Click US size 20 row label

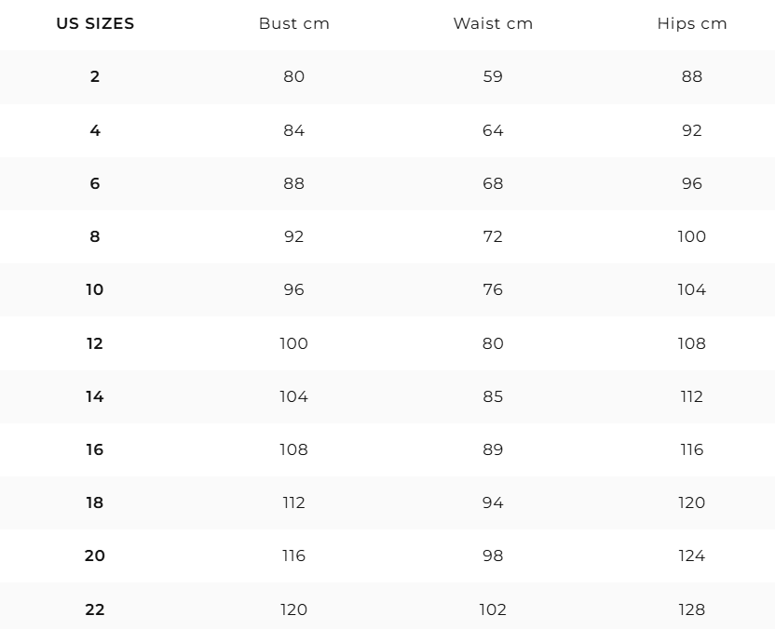[x=95, y=555]
